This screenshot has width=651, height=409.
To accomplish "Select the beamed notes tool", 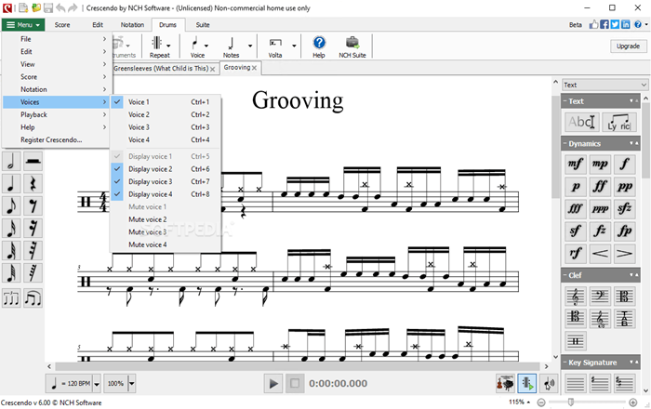I will tap(33, 298).
